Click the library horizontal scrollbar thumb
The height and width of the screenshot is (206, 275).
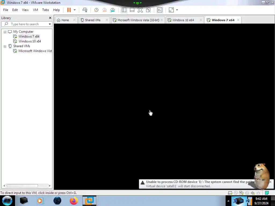22,186
